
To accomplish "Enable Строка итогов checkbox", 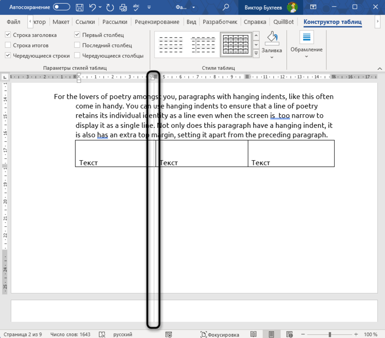I will coord(8,45).
